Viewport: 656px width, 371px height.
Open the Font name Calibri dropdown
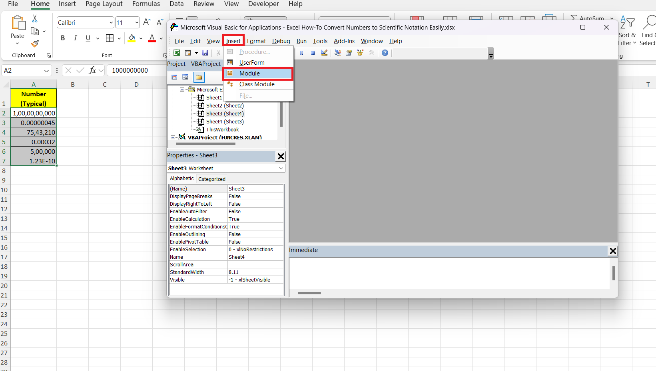coord(111,22)
